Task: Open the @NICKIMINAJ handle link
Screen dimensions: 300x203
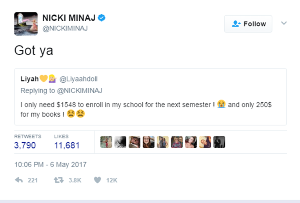Action: pyautogui.click(x=65, y=29)
